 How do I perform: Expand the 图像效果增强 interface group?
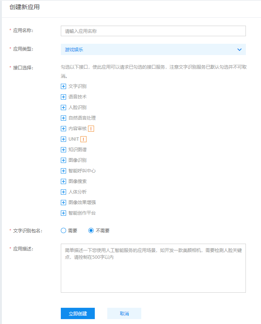point(63,202)
